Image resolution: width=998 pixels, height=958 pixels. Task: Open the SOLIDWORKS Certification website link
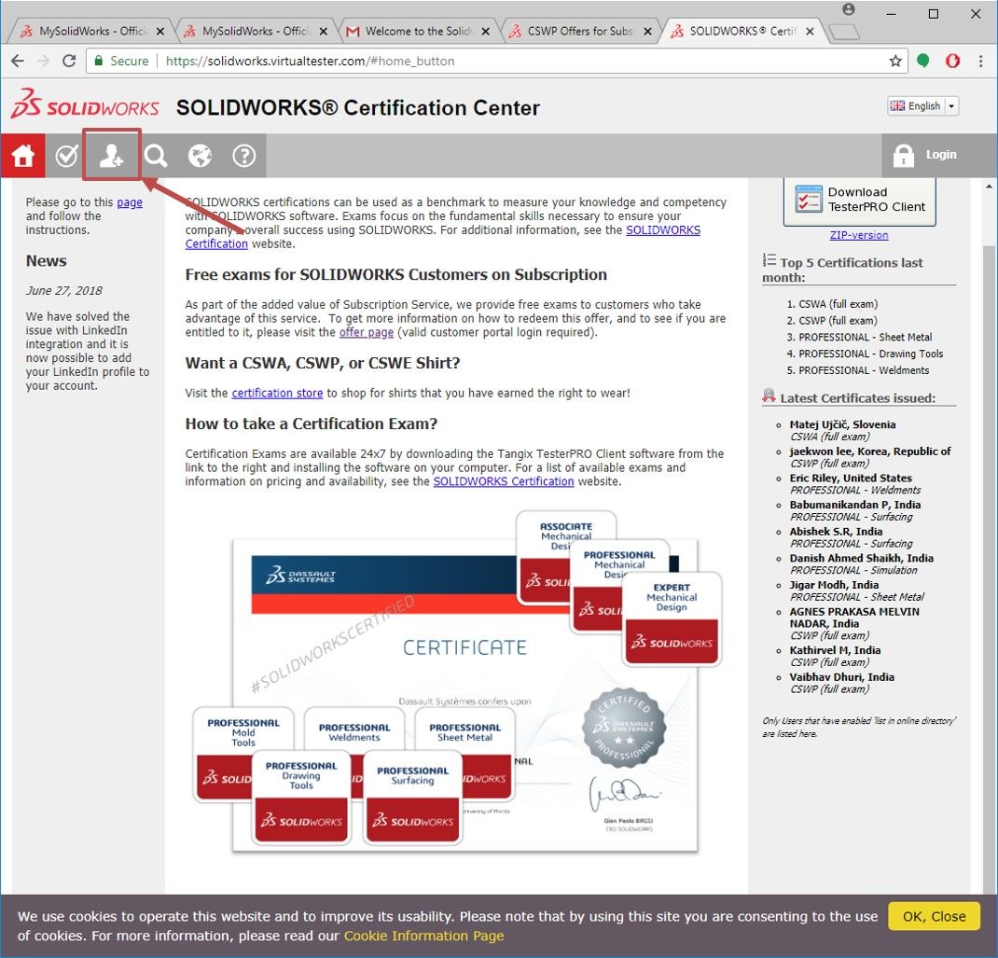(503, 480)
